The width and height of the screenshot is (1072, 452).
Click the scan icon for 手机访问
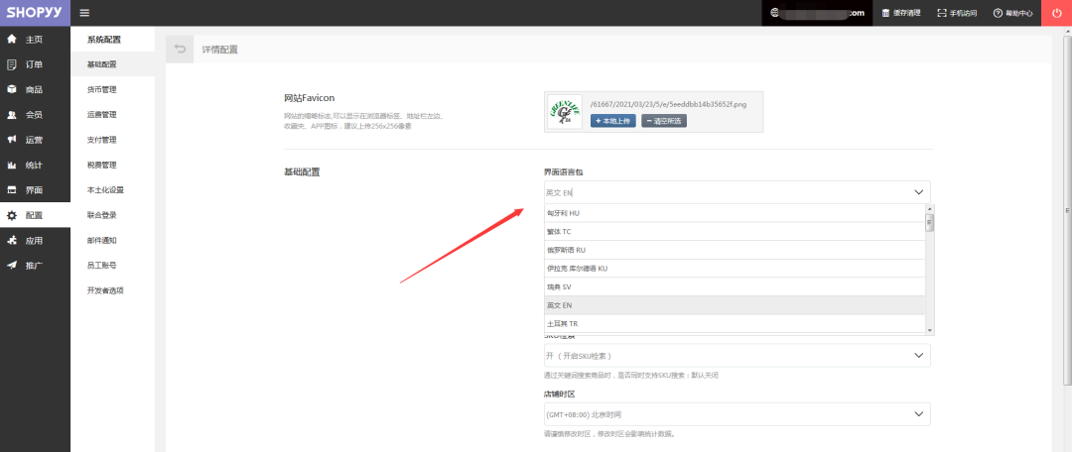942,13
